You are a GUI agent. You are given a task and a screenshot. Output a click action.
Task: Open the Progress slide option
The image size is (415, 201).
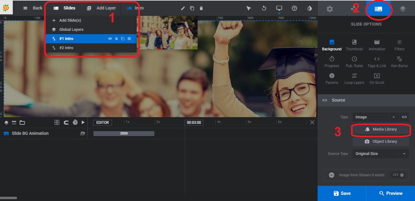coord(332,62)
